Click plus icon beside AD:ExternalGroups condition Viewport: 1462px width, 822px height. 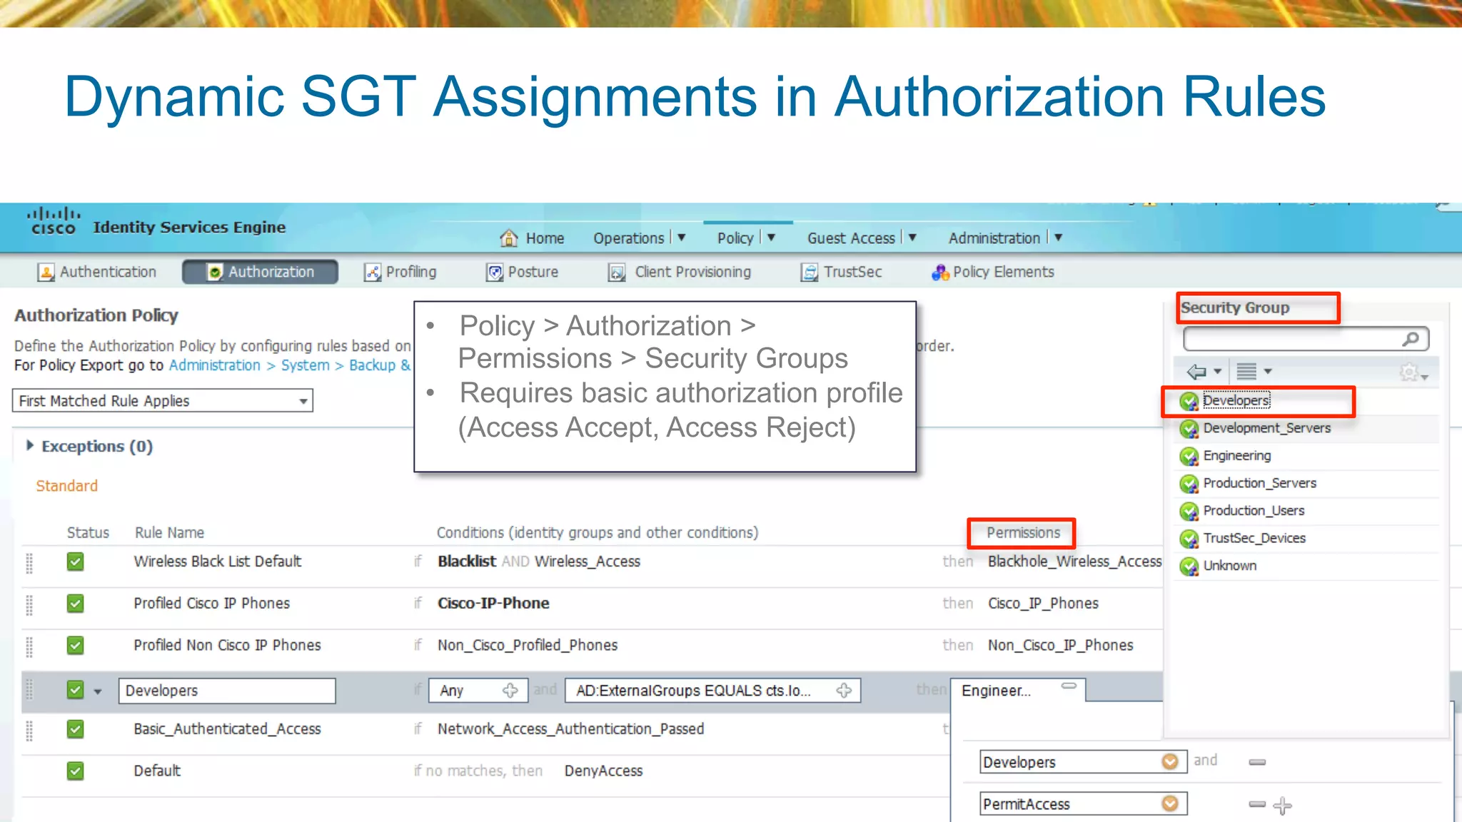click(844, 690)
